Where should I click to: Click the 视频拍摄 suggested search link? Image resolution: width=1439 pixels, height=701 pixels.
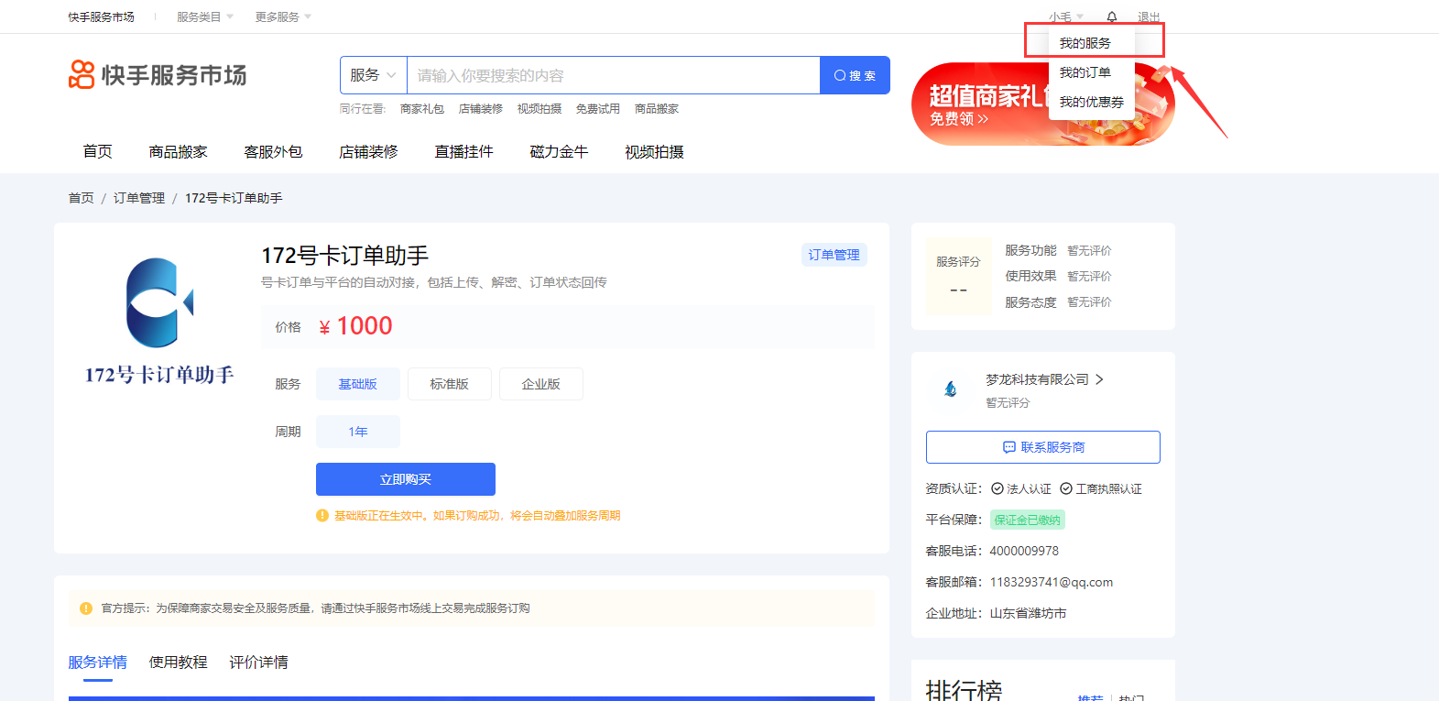[540, 108]
